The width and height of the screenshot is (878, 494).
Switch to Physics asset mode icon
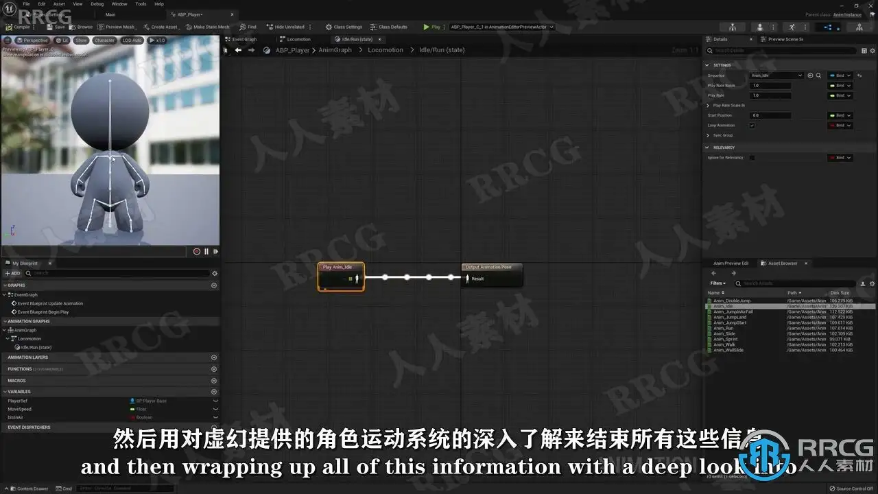tap(860, 27)
